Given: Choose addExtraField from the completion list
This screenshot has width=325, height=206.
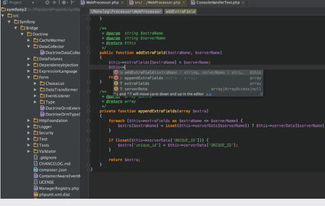Looking at the screenshot, I should pyautogui.click(x=188, y=73).
